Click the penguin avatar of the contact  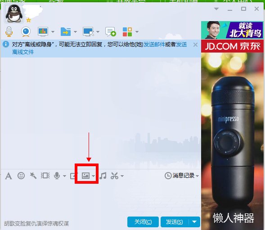click(13, 13)
